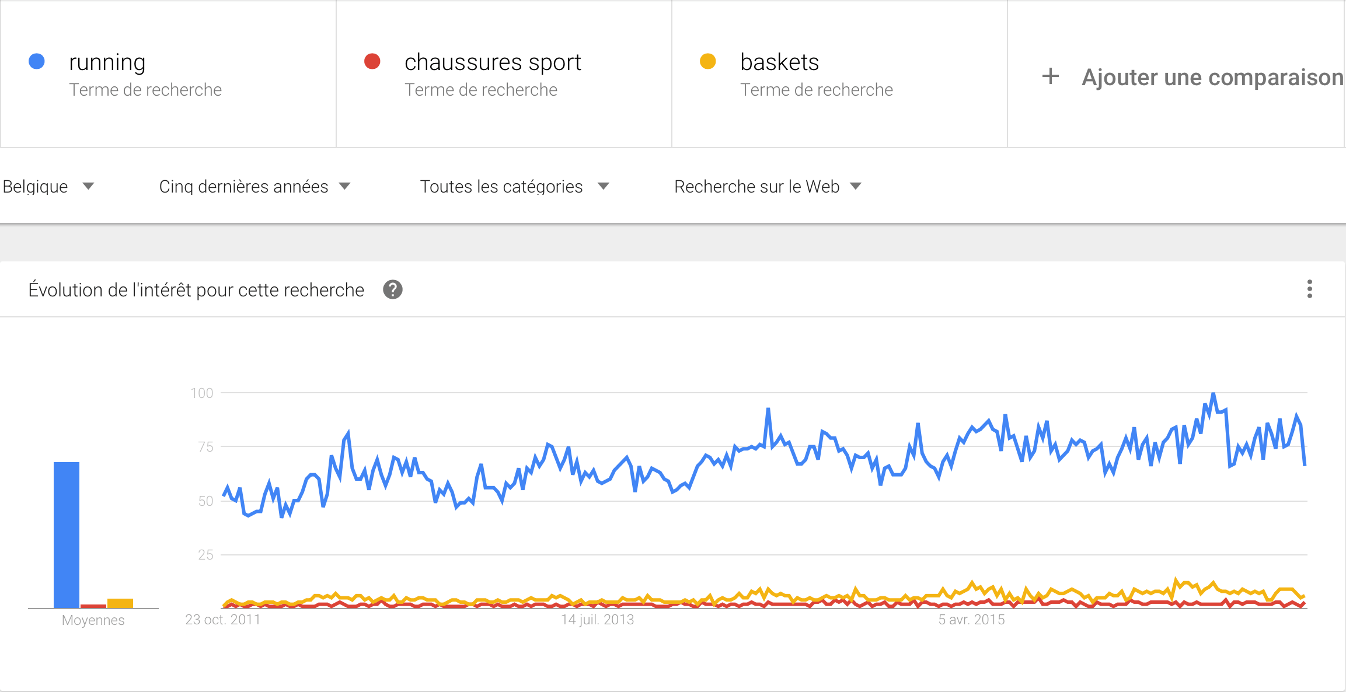Click the plus icon to add comparison
Viewport: 1346px width, 692px height.
coord(1050,76)
